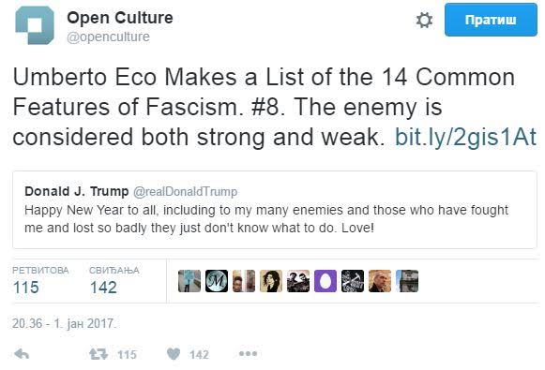
Task: Click the retweet count 115 beside icon
Action: tap(127, 354)
